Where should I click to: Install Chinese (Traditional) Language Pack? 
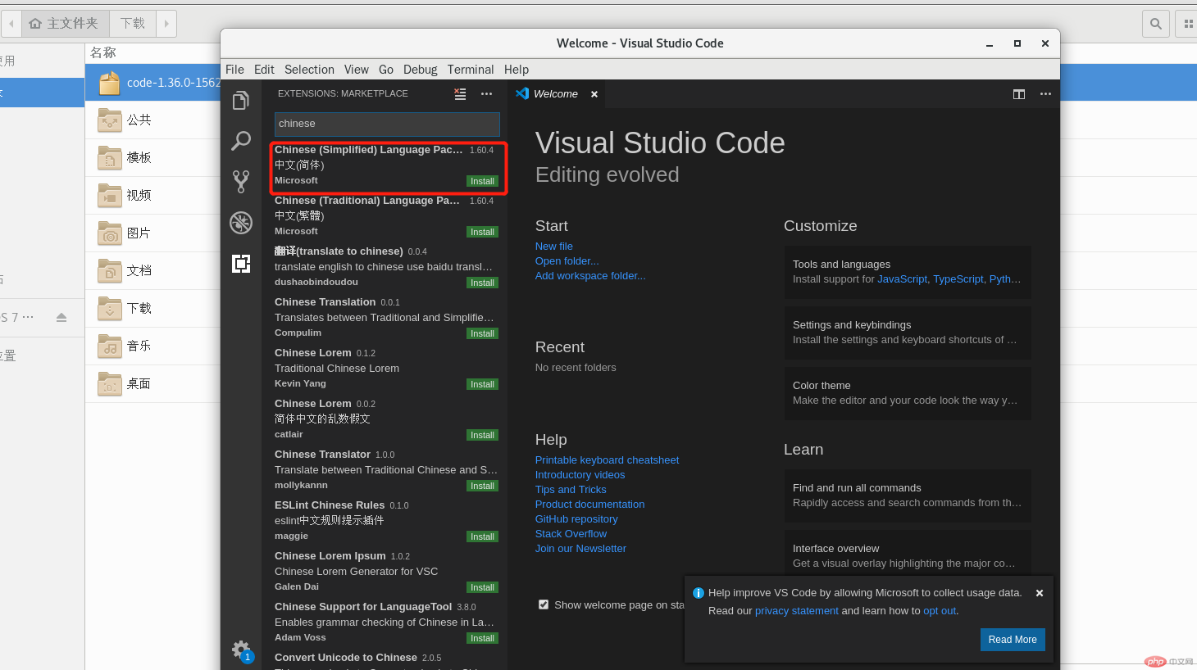click(482, 232)
